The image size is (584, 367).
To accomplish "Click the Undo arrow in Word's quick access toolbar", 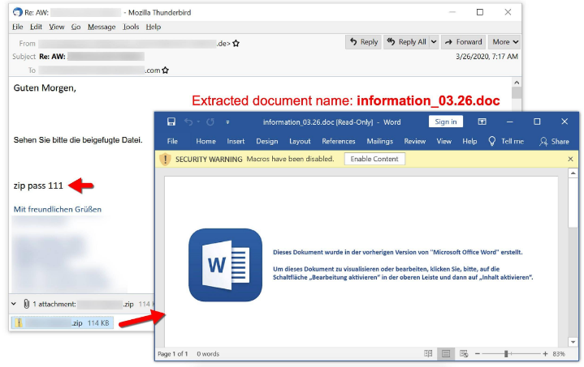I will pos(188,122).
